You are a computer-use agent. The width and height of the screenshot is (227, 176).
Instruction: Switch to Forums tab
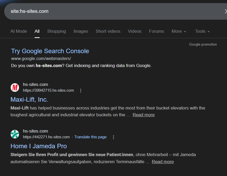tap(156, 31)
